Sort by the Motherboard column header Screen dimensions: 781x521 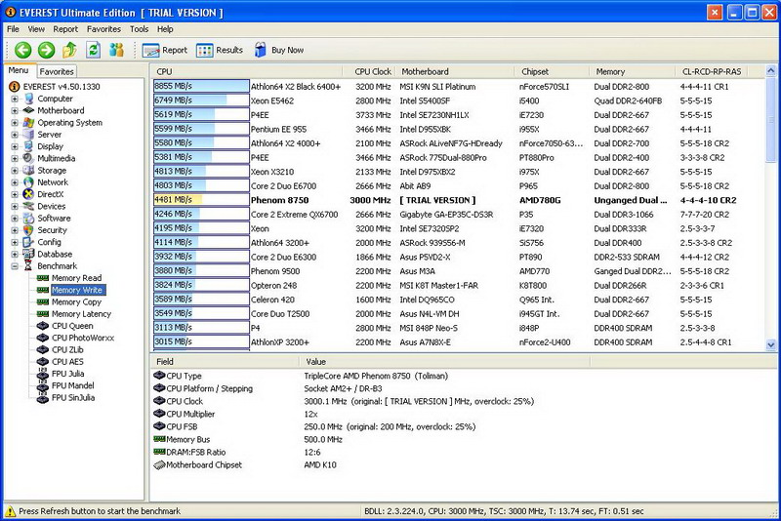[x=456, y=71]
